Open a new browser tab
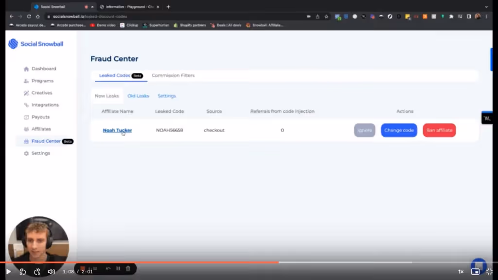Screen dimensions: 498x280 (x=168, y=7)
